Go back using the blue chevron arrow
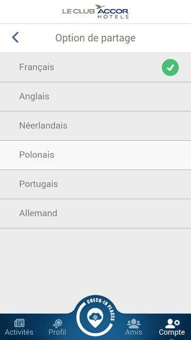 point(15,38)
